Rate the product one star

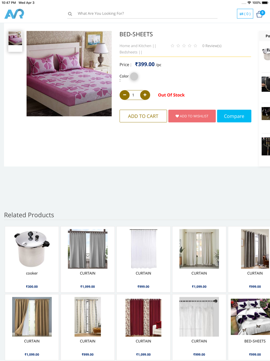point(173,46)
